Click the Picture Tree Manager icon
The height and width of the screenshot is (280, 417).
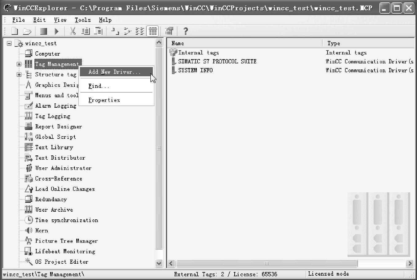(29, 241)
